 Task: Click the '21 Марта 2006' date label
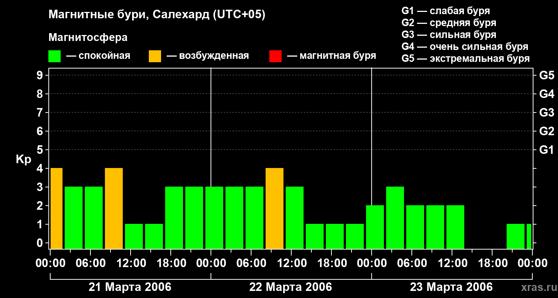(x=130, y=287)
